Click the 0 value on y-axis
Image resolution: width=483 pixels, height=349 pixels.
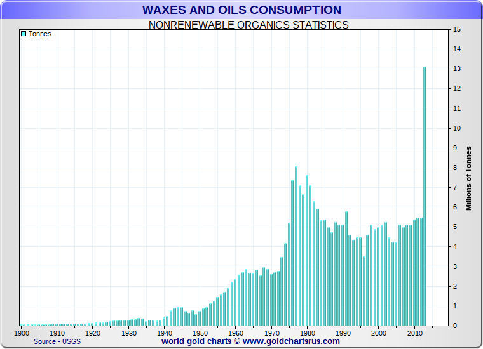(x=456, y=326)
